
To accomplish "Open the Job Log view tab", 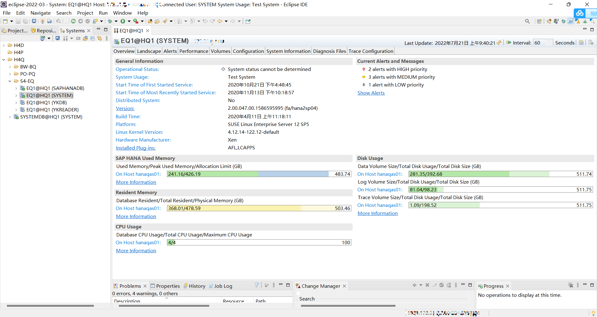I will pyautogui.click(x=220, y=286).
